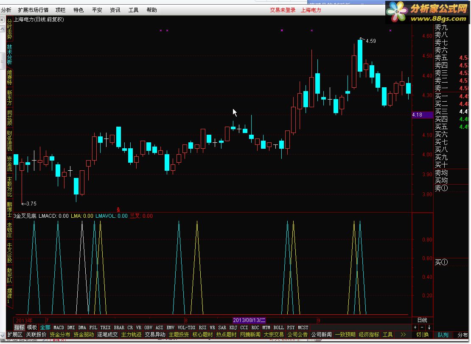Screen dimensions: 471x344
Task: Switch to 资金流 side tab
Action: click(10, 164)
